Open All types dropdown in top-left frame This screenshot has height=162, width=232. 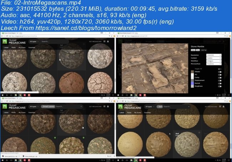tap(34, 41)
